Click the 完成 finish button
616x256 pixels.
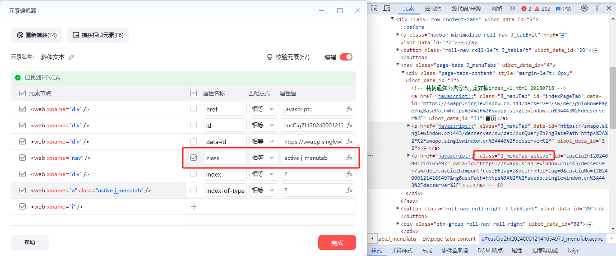coord(337,243)
